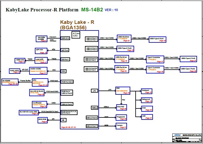
Task: Click the "PS2" arrow label
Action: coord(123,100)
